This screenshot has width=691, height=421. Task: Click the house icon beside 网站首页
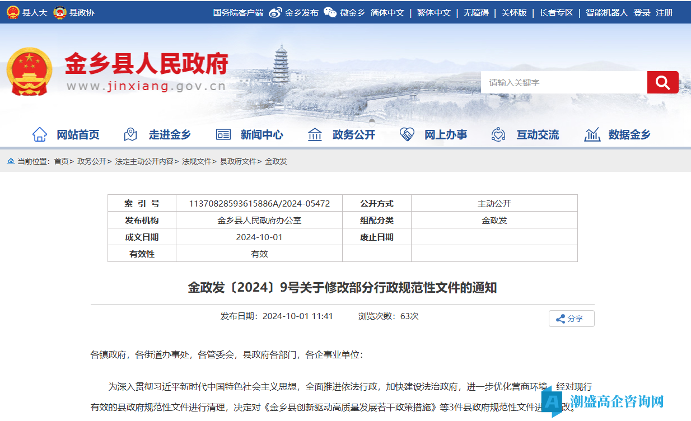point(40,134)
